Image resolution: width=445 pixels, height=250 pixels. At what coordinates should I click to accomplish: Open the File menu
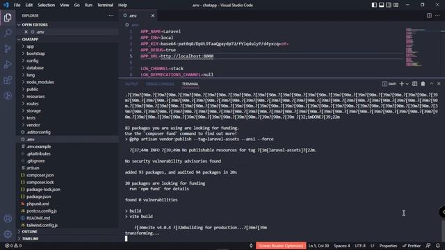pyautogui.click(x=17, y=5)
